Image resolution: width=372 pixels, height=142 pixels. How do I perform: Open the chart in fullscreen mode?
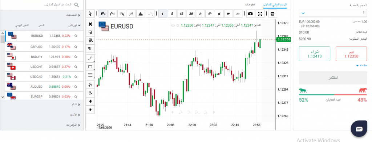coord(260,14)
